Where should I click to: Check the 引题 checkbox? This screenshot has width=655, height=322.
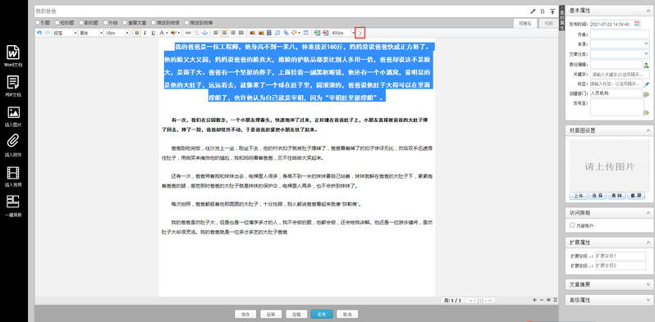(38, 22)
